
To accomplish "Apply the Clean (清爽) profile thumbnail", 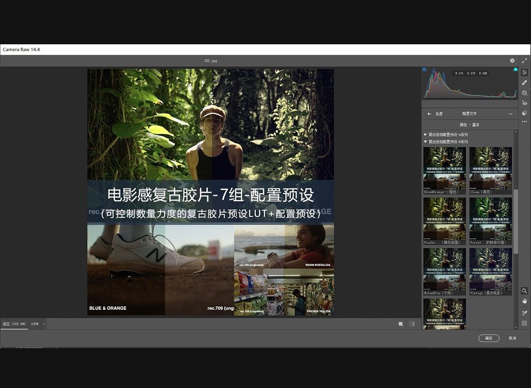I will tap(490, 171).
